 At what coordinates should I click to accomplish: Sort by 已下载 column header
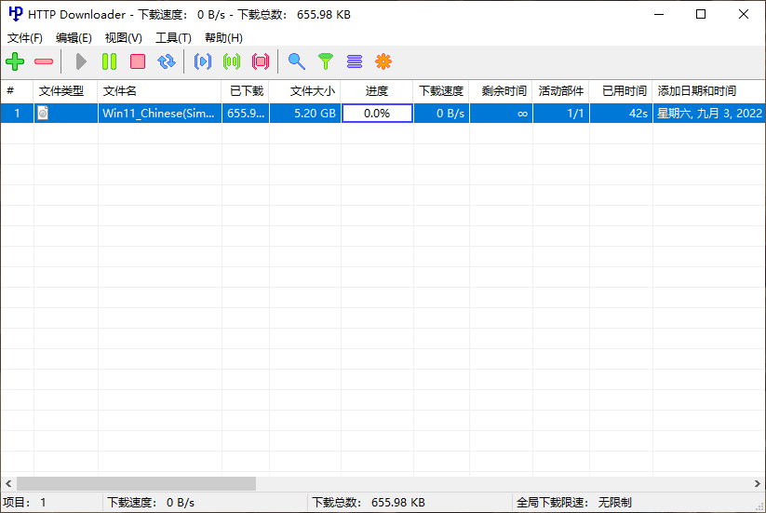pyautogui.click(x=246, y=91)
